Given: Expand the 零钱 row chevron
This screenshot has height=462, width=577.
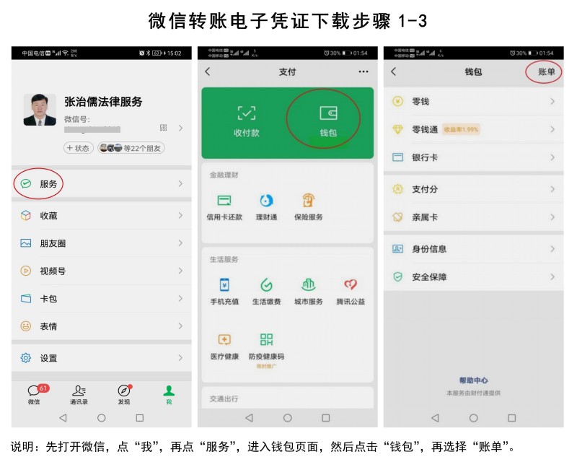Looking at the screenshot, I should tap(552, 101).
